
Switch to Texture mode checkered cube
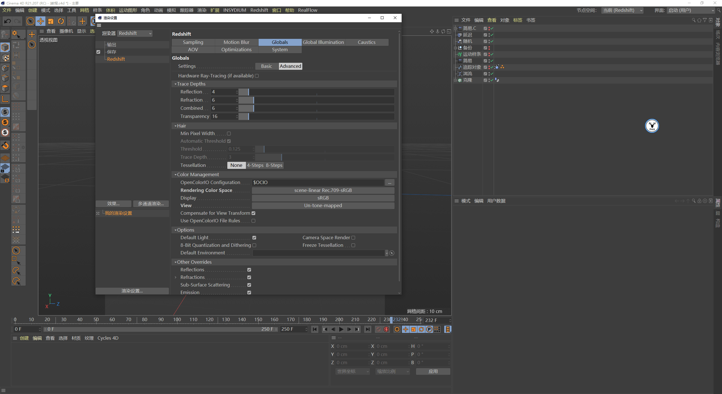point(5,57)
